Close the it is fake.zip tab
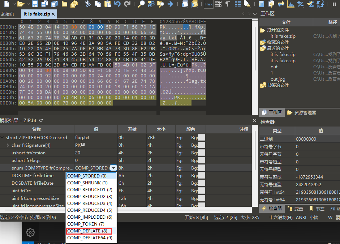Viewport: 340px width, 244px height. (53, 14)
